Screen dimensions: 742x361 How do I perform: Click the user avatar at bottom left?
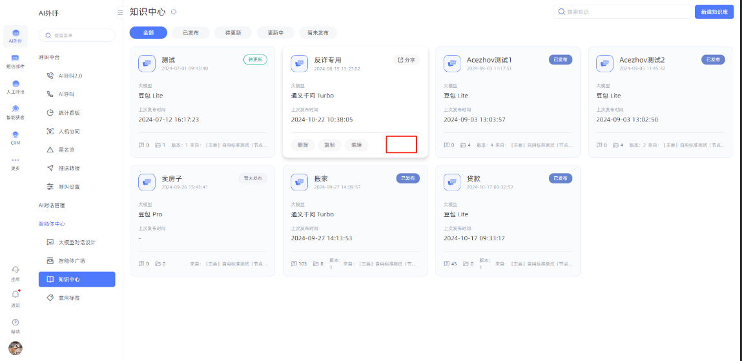15,348
